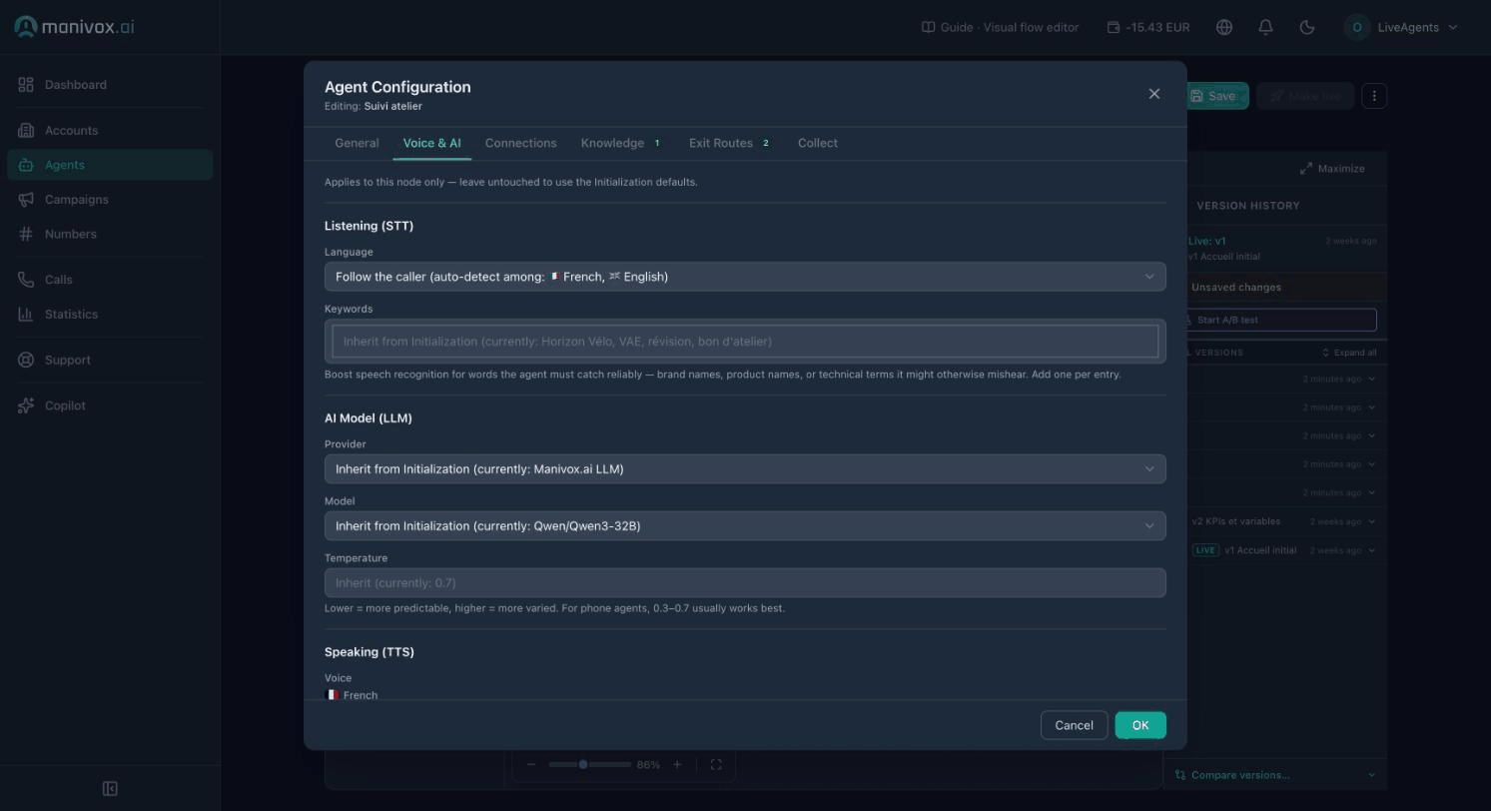Toggle dark mode moon icon
The image size is (1491, 811).
[1307, 27]
